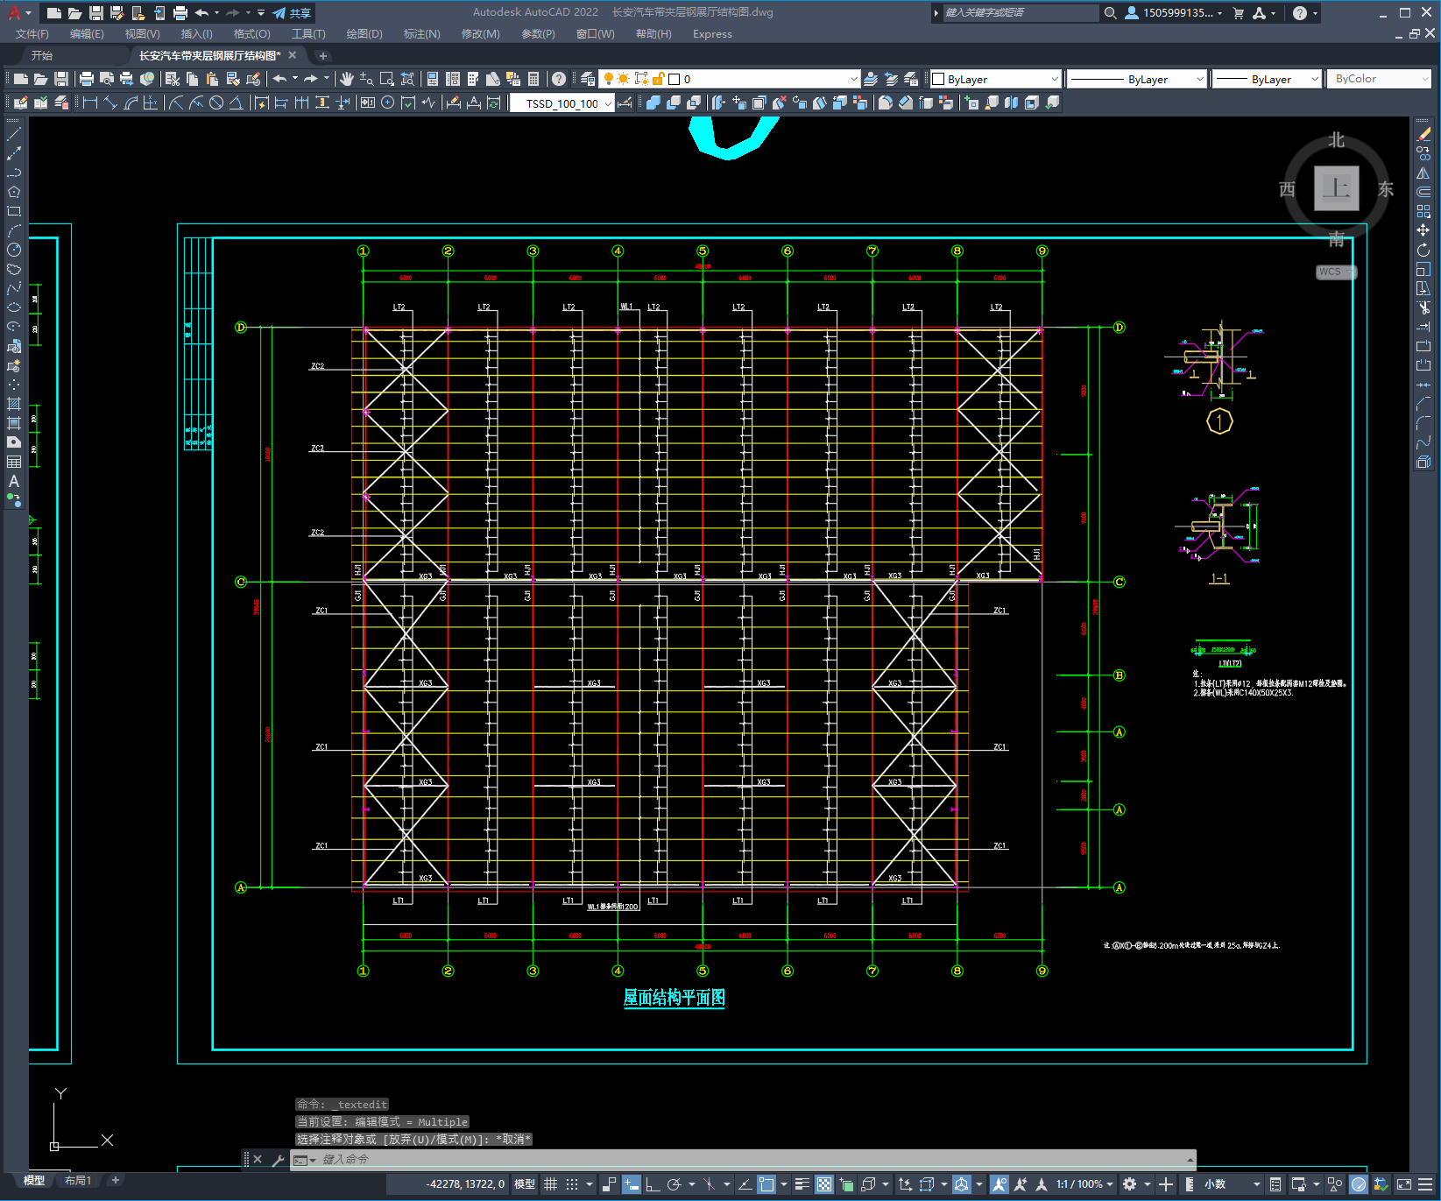1441x1201 pixels.
Task: Click the Save icon in quick access toolbar
Action: 96,13
